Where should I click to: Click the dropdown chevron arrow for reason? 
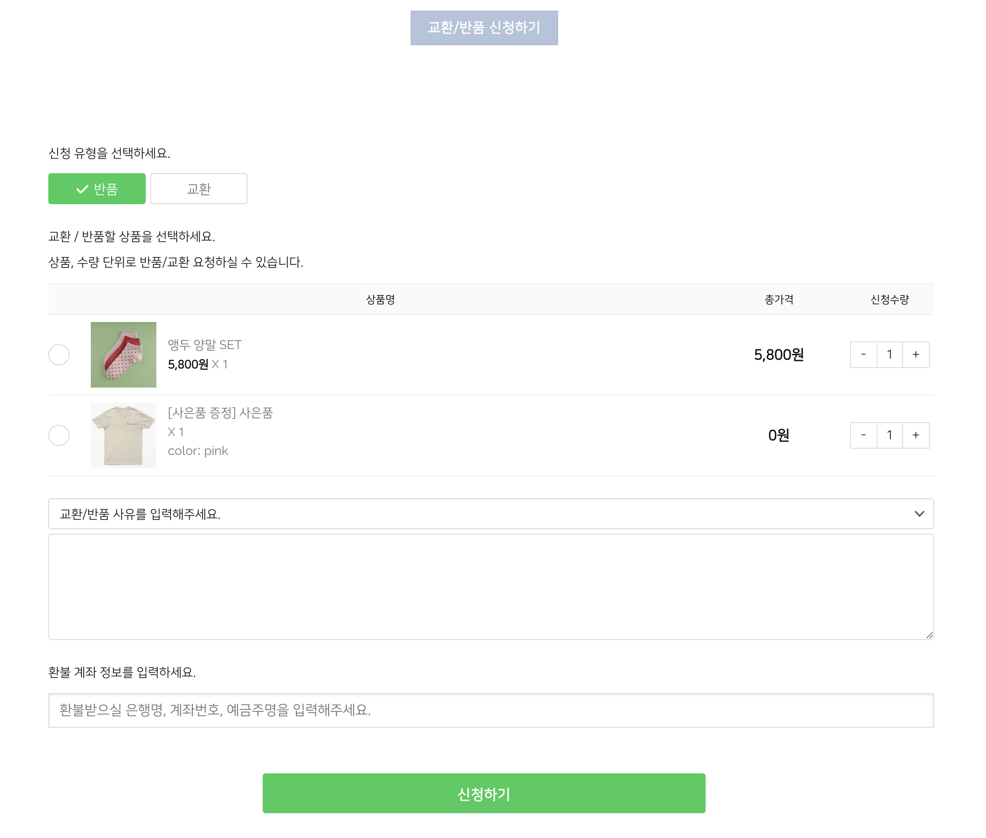click(919, 513)
